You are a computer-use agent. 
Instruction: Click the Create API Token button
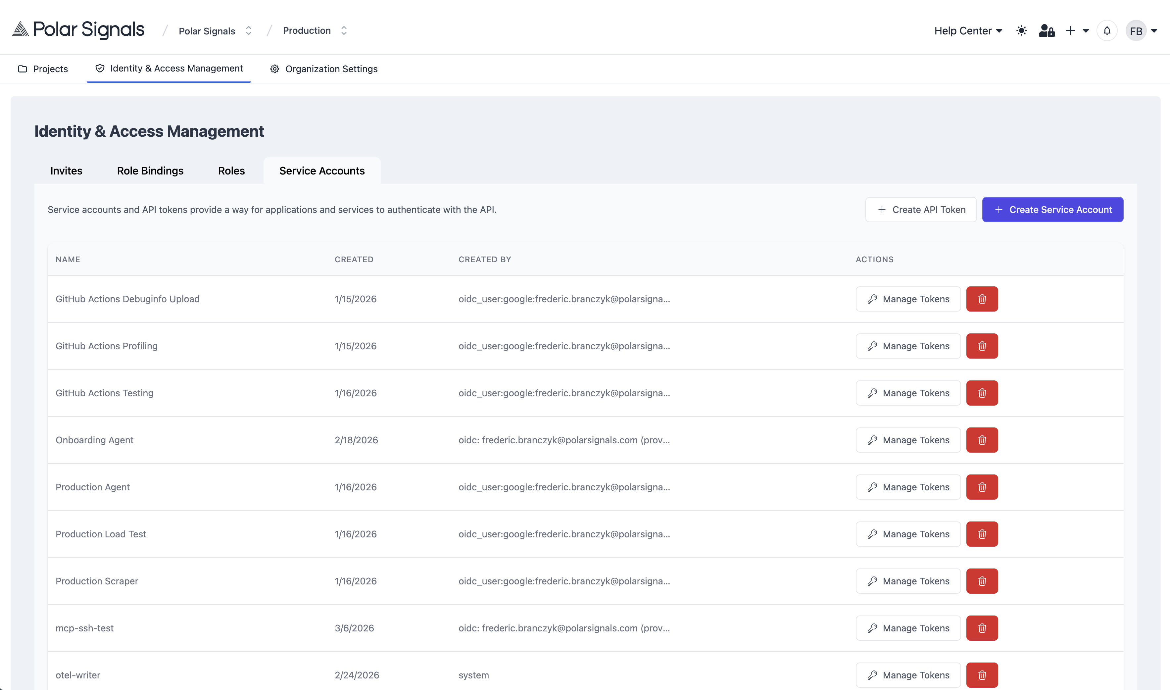(920, 209)
